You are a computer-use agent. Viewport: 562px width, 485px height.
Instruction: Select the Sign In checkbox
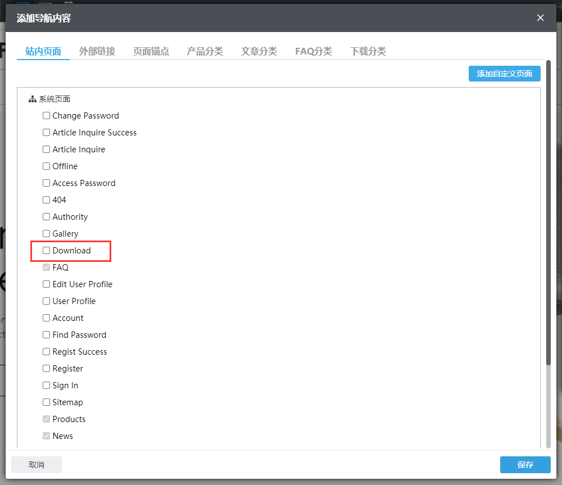[x=47, y=386]
